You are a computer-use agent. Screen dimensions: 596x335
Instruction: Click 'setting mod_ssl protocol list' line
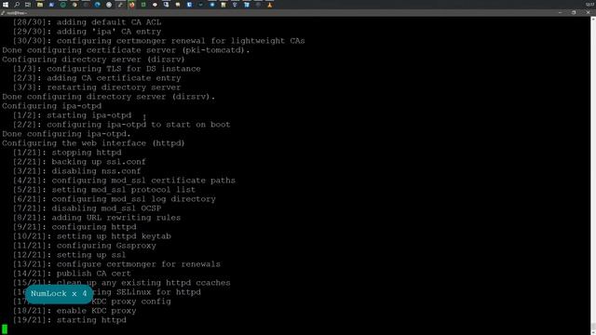104,190
